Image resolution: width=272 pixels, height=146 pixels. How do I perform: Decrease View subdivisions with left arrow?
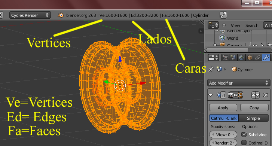pos(213,134)
